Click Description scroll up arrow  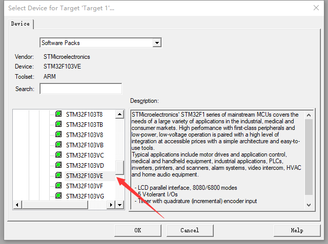pyautogui.click(x=309, y=115)
